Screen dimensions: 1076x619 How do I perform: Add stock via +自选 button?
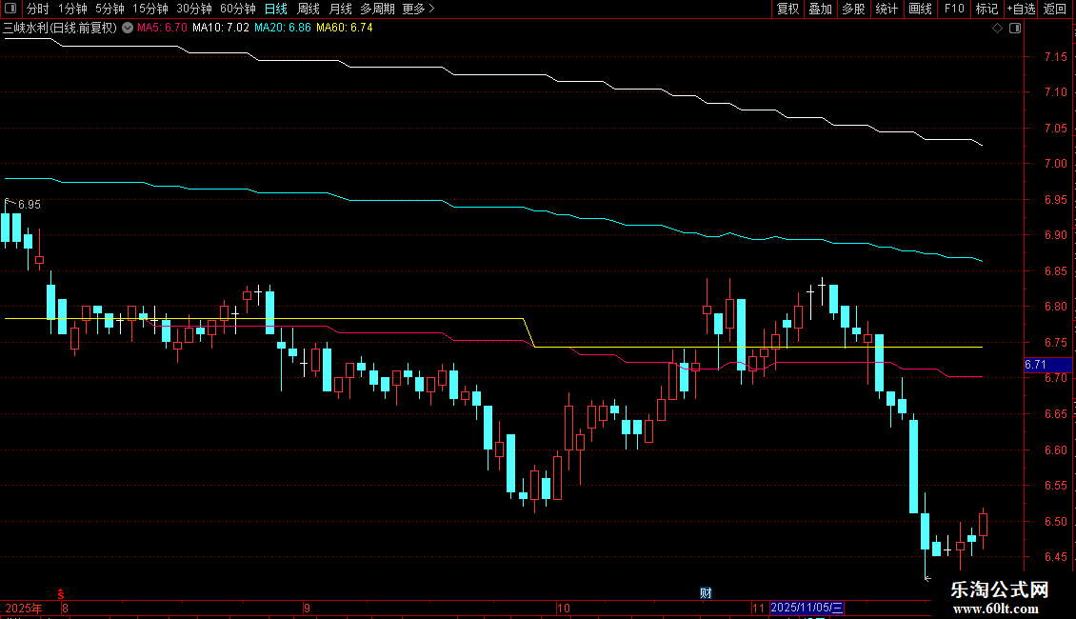1021,9
